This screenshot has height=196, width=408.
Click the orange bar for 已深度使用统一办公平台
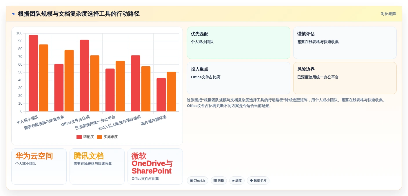click(120, 86)
